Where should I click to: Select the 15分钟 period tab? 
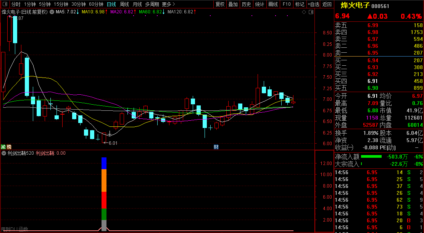click(61, 4)
